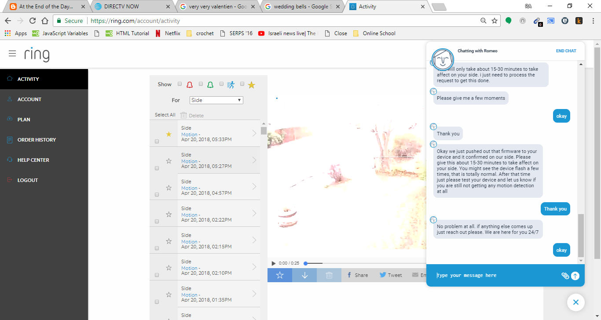601x320 pixels.
Task: Switch to the wedding bells browser tab
Action: [x=297, y=7]
